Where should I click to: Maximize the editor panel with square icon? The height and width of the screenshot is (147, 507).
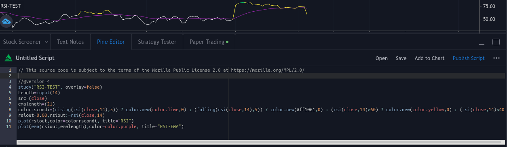coord(496,42)
